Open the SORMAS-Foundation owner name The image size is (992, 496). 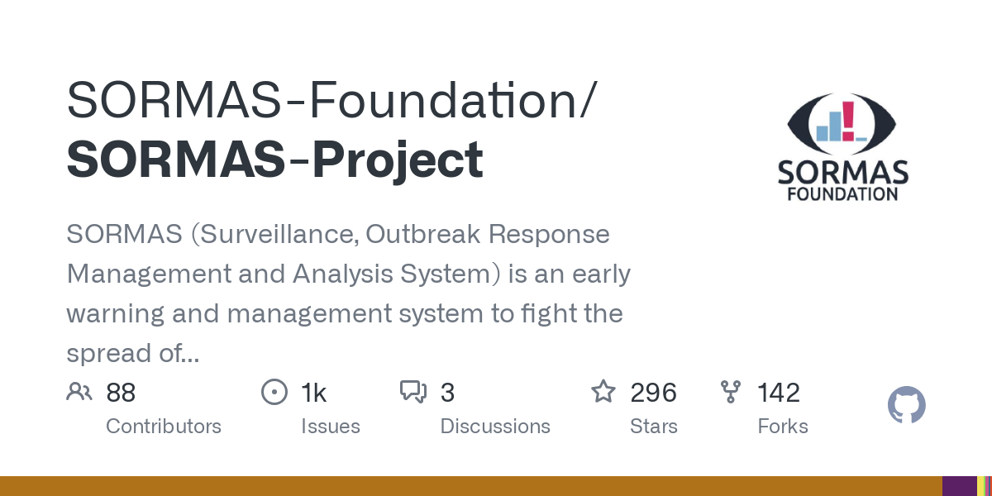(x=329, y=100)
